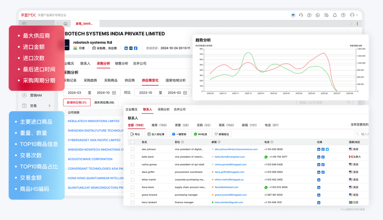
Task: Click the headset support icon in header
Action: point(301,15)
